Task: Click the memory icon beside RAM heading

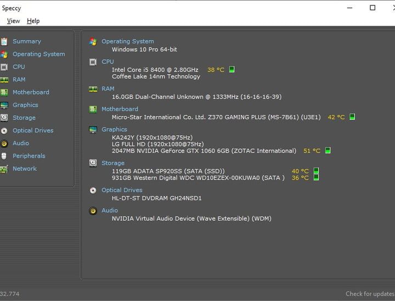Action: pos(93,89)
